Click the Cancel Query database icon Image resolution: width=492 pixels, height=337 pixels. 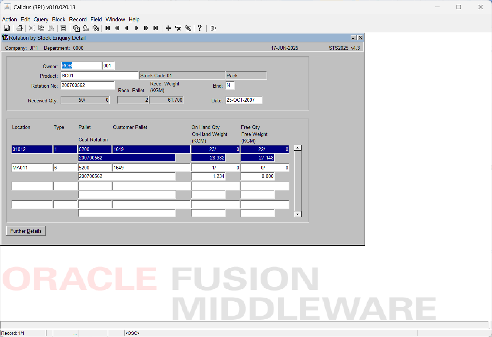click(96, 28)
